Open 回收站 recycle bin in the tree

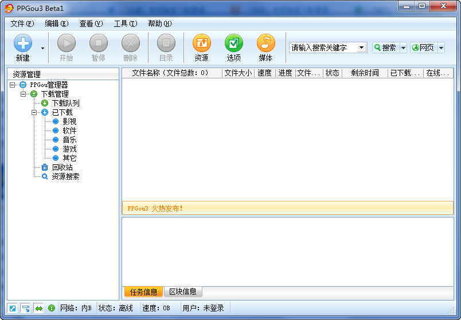click(x=62, y=167)
